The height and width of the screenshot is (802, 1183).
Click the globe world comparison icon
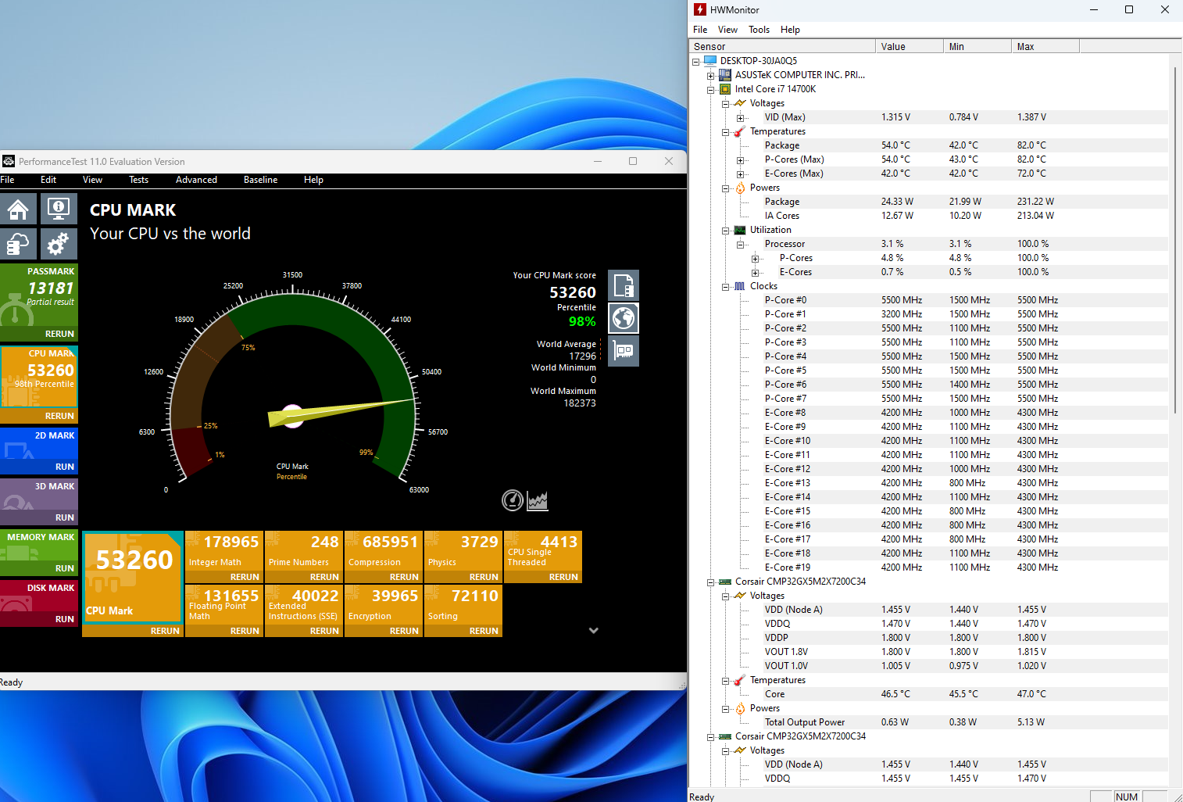[624, 318]
